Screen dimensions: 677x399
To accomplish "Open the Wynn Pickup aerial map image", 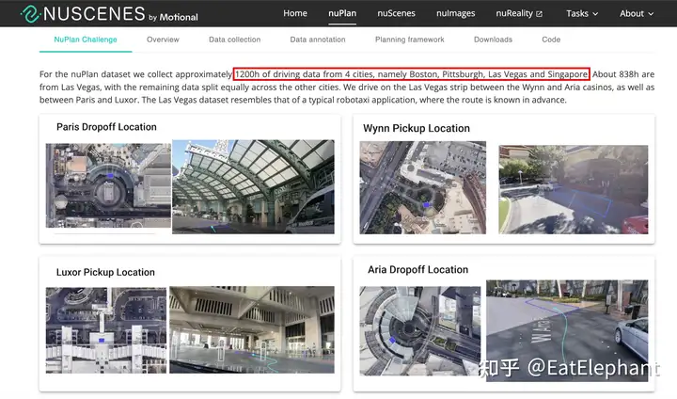I will [x=423, y=187].
